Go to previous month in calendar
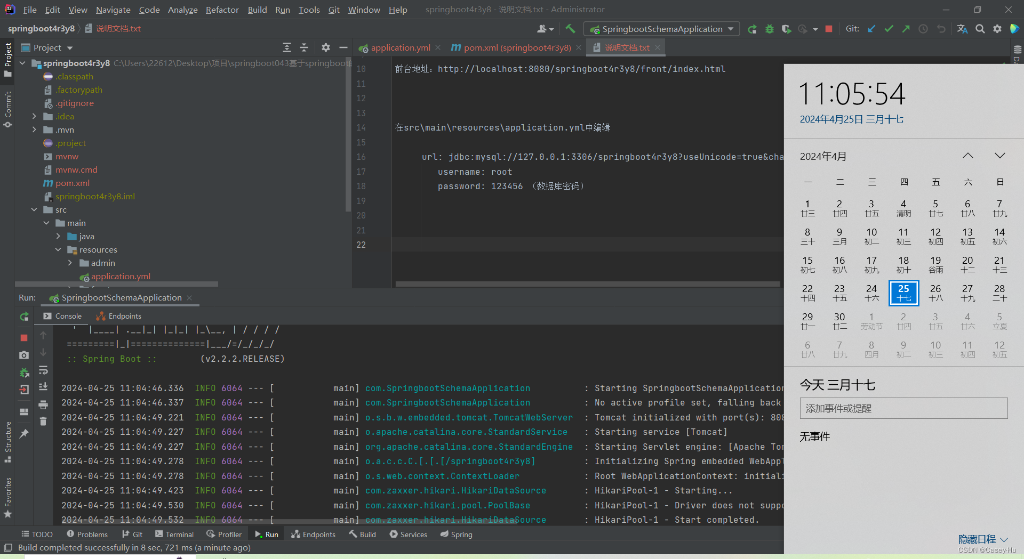The image size is (1024, 559). tap(968, 156)
